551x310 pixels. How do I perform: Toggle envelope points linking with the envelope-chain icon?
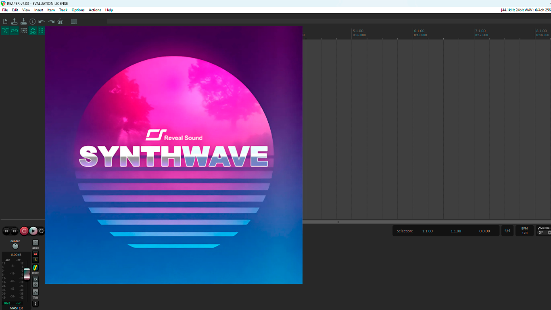pyautogui.click(x=33, y=31)
